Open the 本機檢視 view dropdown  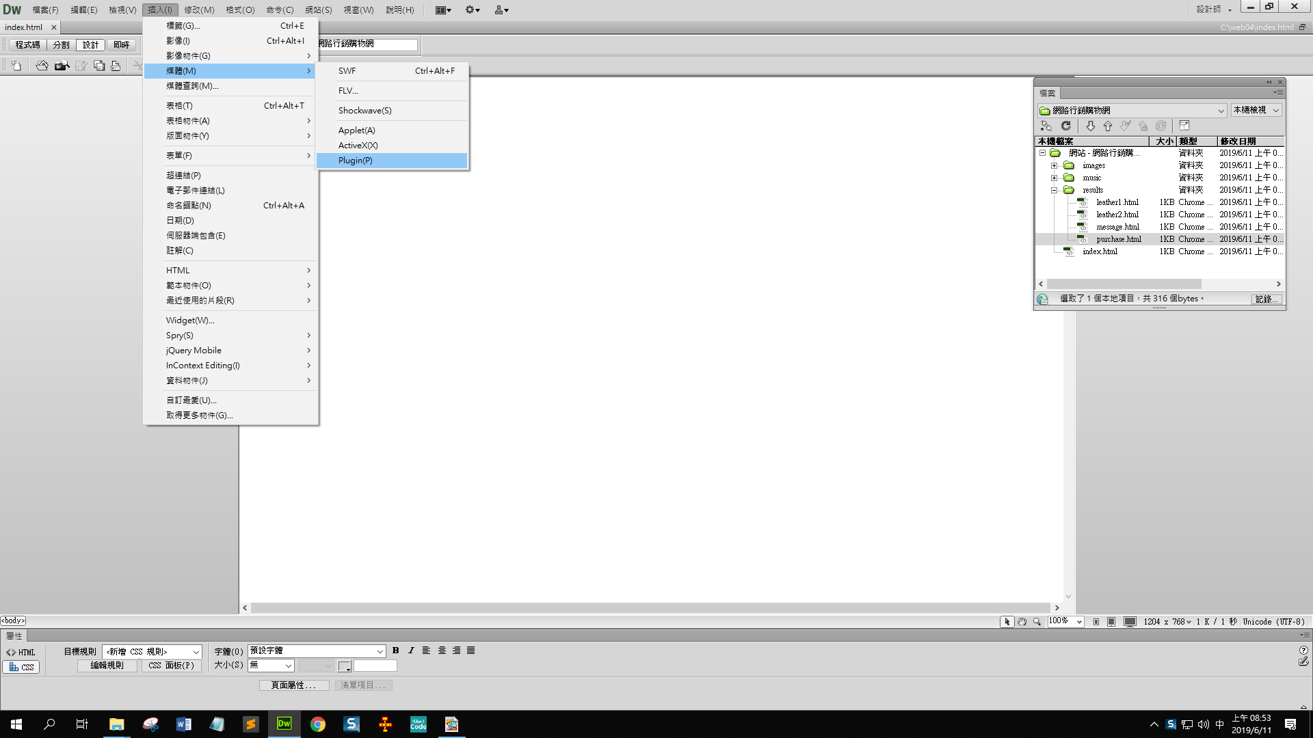coord(1256,110)
